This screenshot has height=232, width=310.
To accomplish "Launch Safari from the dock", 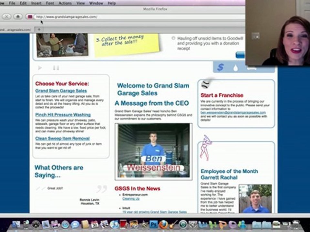I will point(65,225).
